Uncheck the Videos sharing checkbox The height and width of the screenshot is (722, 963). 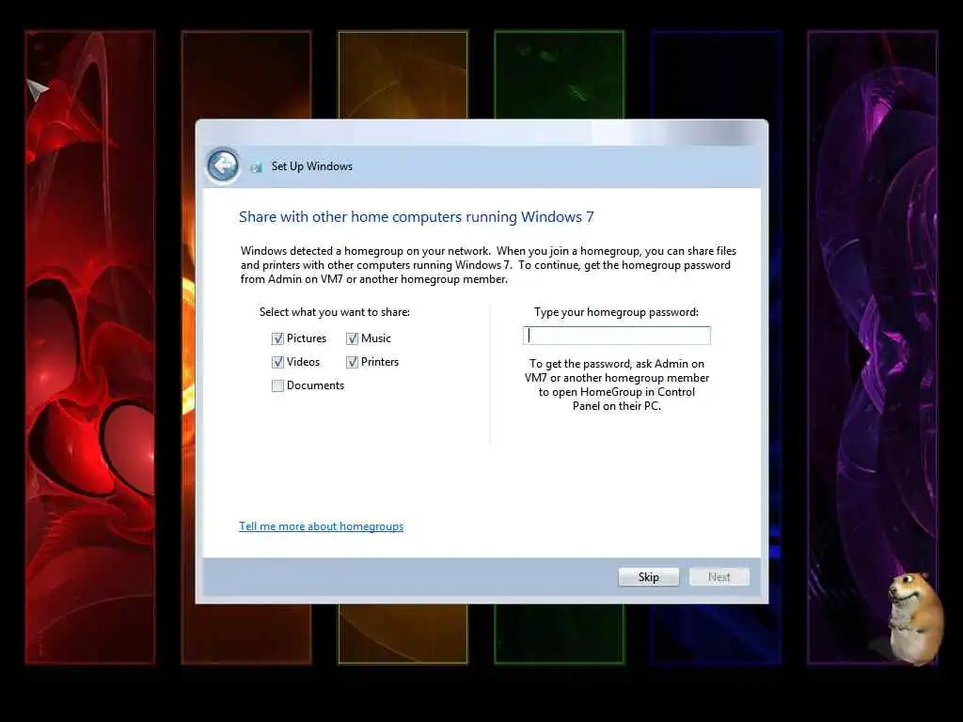tap(277, 362)
